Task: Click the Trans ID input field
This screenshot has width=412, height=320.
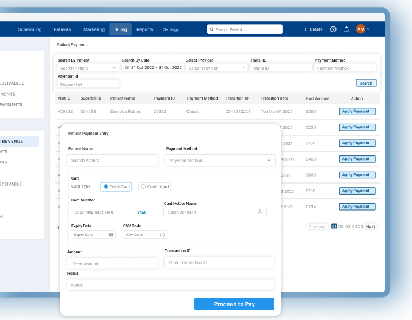Action: (x=281, y=68)
